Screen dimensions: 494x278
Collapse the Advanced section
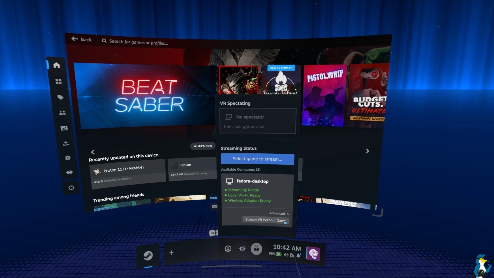(279, 213)
